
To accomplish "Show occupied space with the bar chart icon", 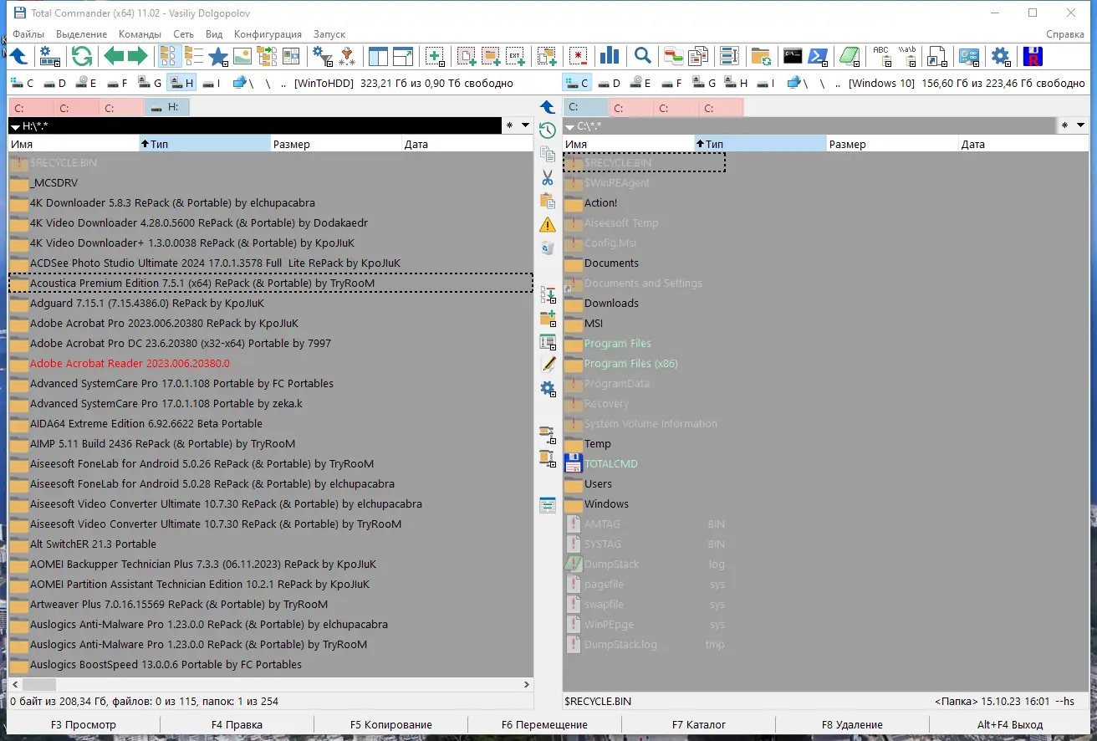I will 610,55.
